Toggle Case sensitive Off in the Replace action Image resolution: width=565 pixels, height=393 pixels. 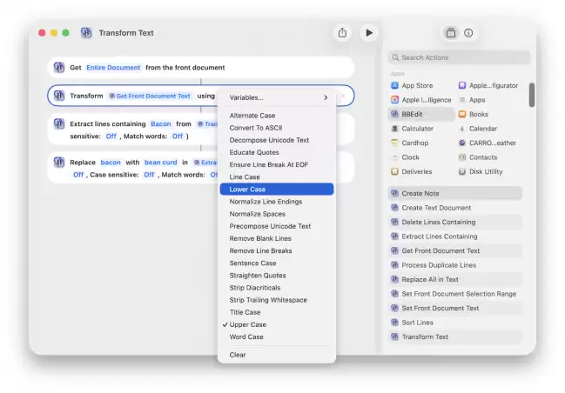point(149,175)
